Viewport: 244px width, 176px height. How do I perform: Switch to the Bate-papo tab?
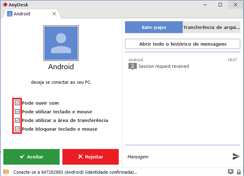pos(154,27)
